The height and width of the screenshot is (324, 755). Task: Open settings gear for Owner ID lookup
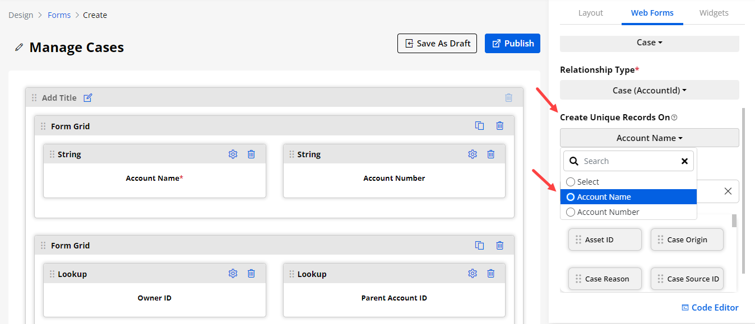[x=233, y=274]
